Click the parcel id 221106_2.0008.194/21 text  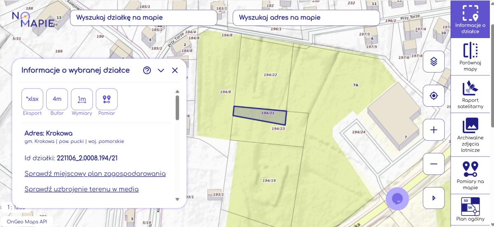click(x=88, y=158)
